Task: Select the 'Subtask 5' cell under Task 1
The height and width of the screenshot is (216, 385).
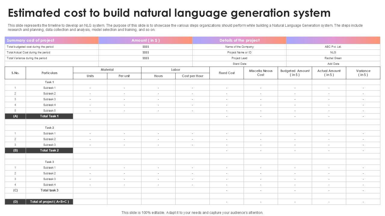Action: (49, 111)
